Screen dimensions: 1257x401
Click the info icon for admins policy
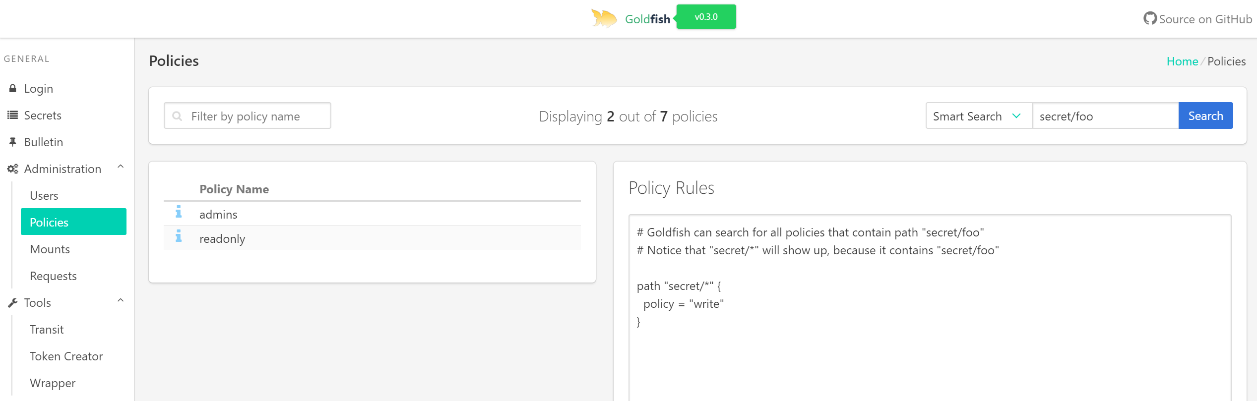(179, 212)
